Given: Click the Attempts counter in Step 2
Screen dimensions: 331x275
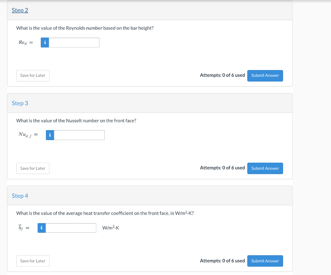Looking at the screenshot, I should [222, 75].
